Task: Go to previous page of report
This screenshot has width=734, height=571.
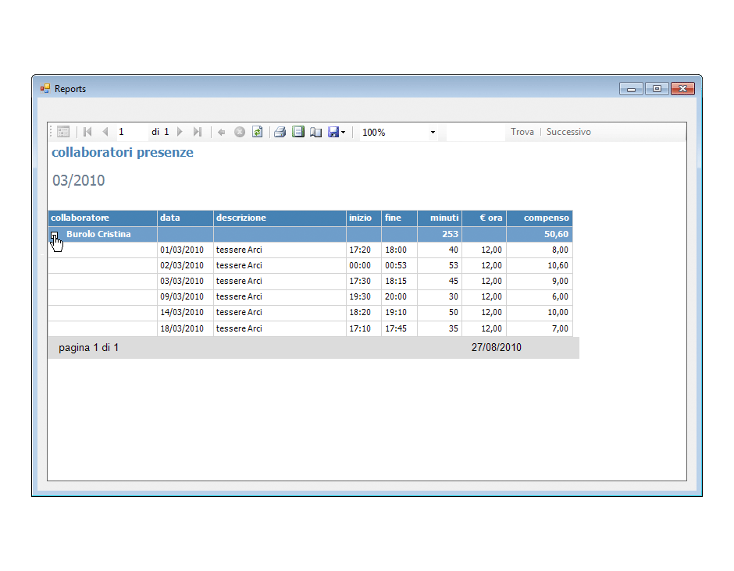Action: (105, 132)
